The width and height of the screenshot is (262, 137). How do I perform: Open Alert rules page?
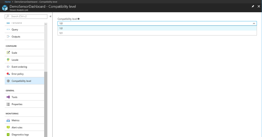tap(24, 128)
